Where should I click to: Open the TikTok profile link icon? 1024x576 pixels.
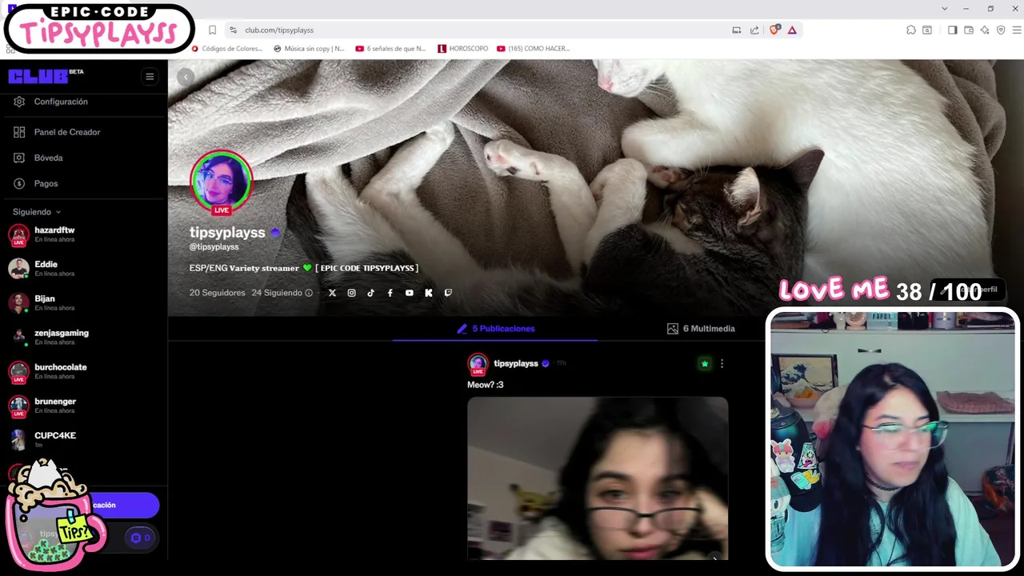(x=370, y=293)
